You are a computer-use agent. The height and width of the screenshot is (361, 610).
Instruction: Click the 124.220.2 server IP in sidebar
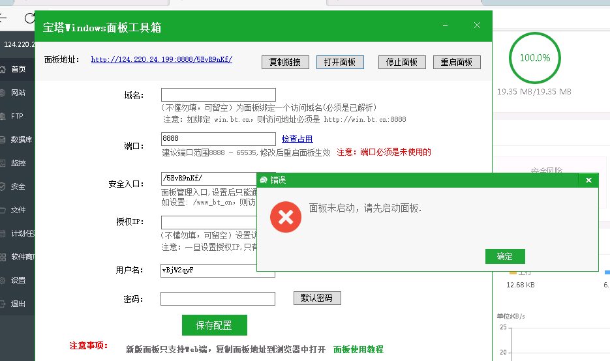point(19,44)
